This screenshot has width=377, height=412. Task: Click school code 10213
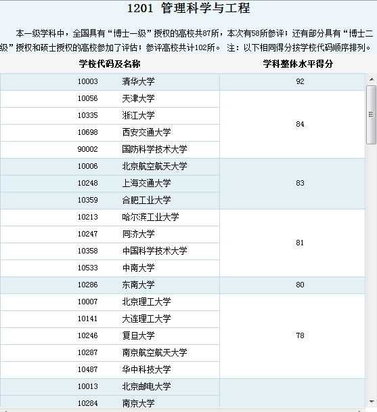tap(88, 217)
